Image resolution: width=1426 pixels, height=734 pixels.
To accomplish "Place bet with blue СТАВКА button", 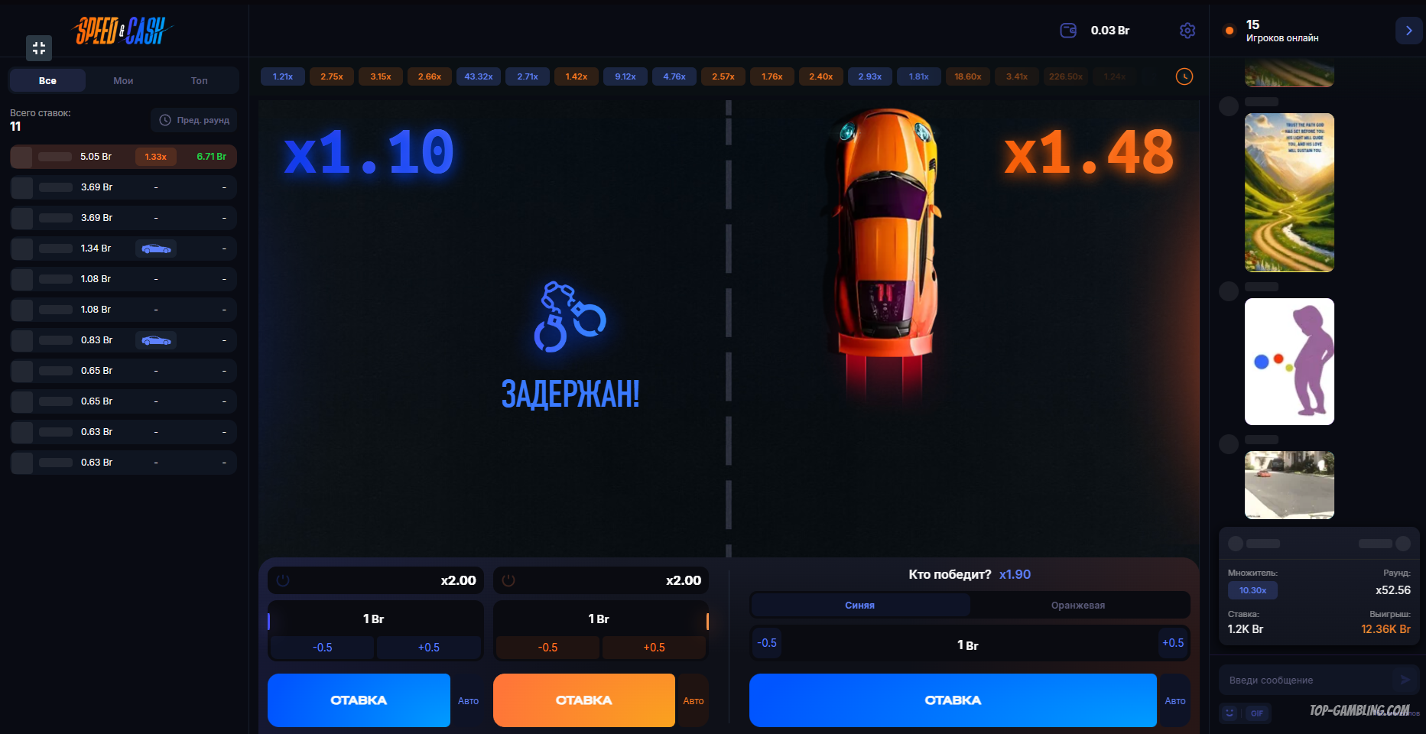I will [x=359, y=700].
